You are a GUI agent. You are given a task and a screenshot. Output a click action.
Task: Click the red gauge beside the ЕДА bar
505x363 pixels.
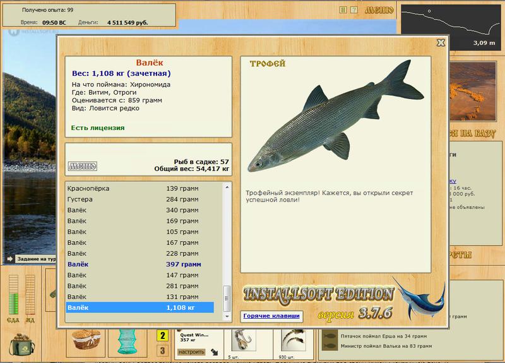[30, 295]
